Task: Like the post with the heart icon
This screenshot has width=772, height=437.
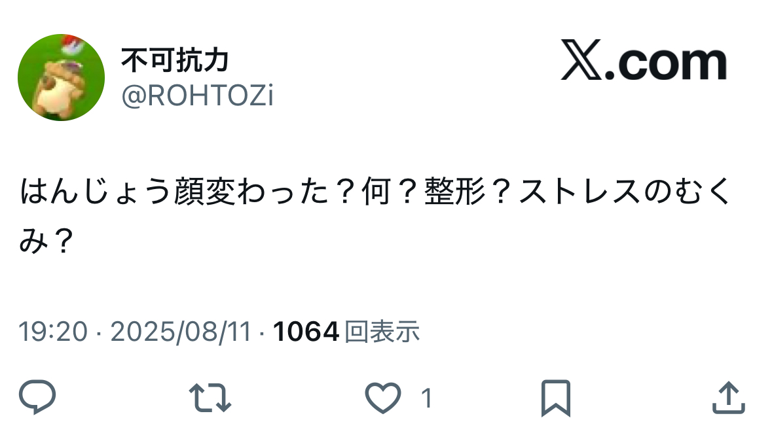Action: [x=383, y=398]
